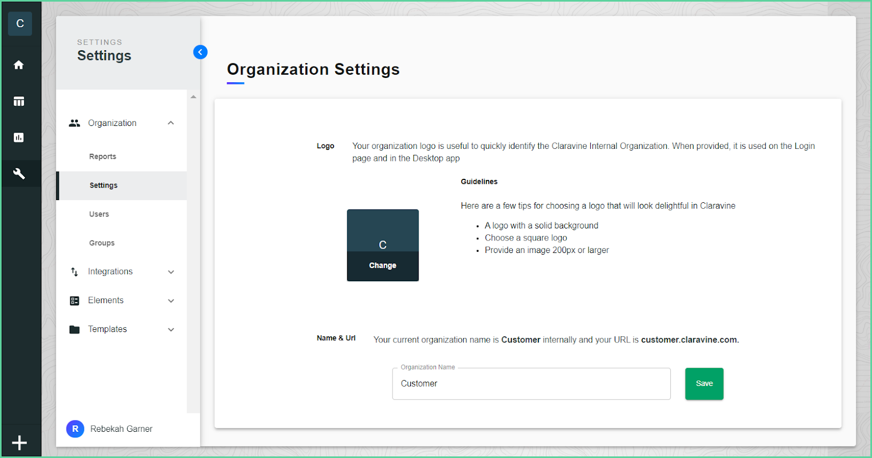Click the Elements list icon
872x458 pixels.
click(75, 300)
